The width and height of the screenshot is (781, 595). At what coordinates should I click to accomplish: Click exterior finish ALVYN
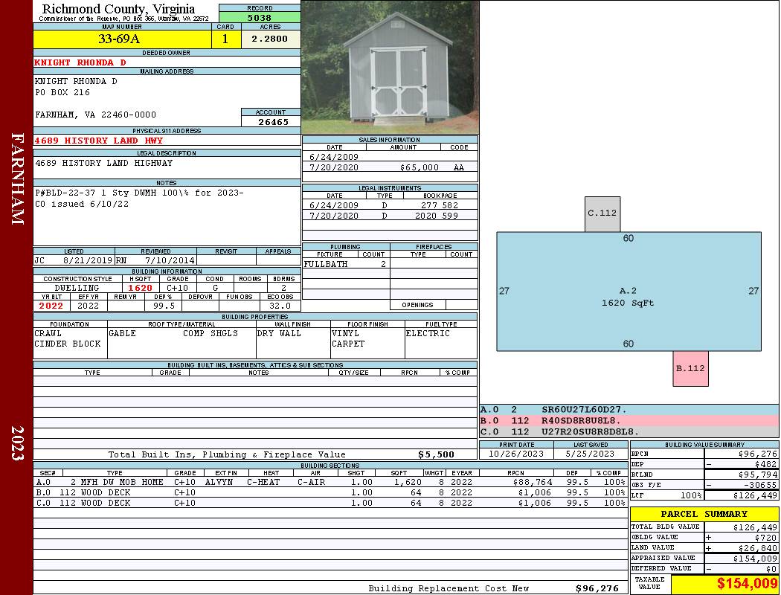tap(219, 482)
